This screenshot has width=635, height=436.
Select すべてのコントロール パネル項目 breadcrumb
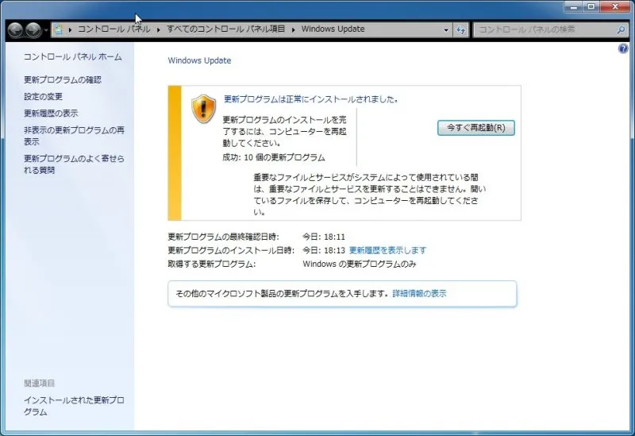(226, 29)
